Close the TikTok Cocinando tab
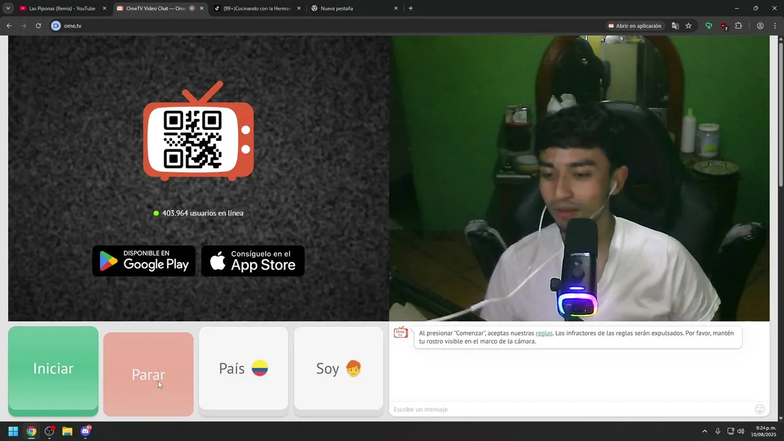This screenshot has height=441, width=784. click(x=298, y=9)
